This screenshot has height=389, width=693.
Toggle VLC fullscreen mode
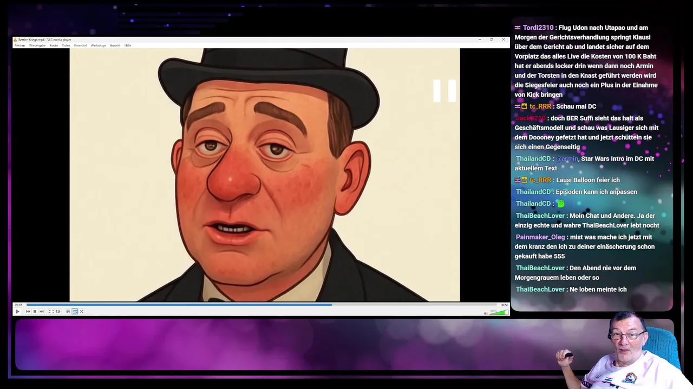51,311
